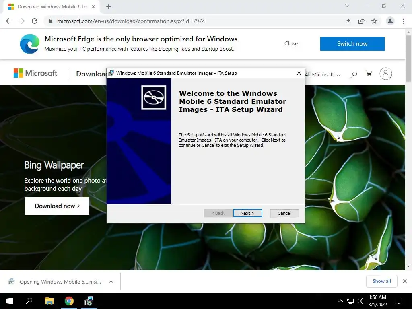
Task: Click Switch now for Edge
Action: (352, 43)
